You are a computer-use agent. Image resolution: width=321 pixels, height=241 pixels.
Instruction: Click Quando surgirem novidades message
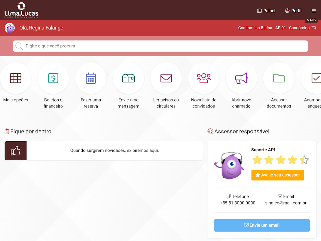[x=115, y=150]
